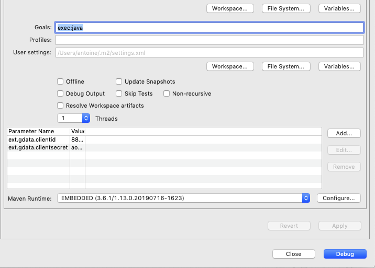Click the User settings path field
The image size is (375, 268).
pos(209,52)
